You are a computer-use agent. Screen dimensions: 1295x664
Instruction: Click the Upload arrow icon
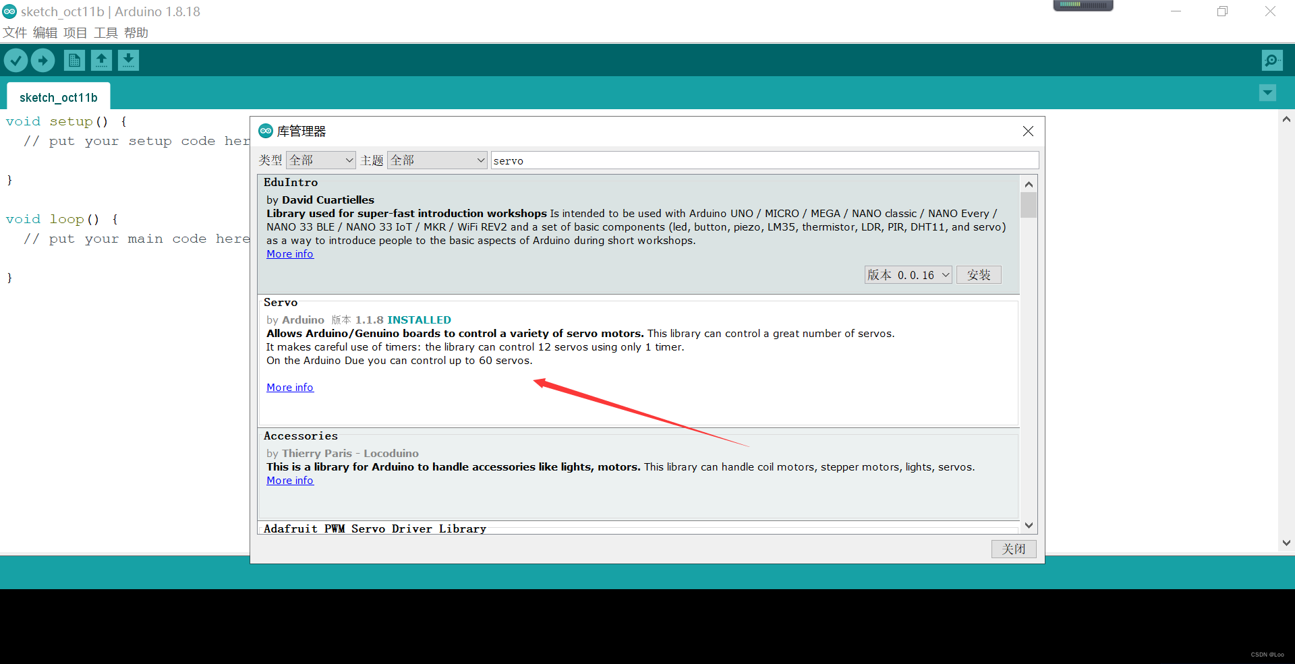pyautogui.click(x=43, y=61)
